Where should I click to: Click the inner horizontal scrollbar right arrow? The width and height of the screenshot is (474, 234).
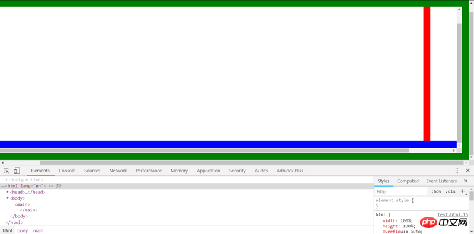pyautogui.click(x=454, y=150)
